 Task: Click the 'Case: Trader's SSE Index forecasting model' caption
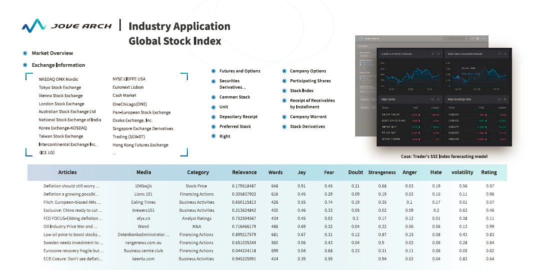click(x=444, y=156)
